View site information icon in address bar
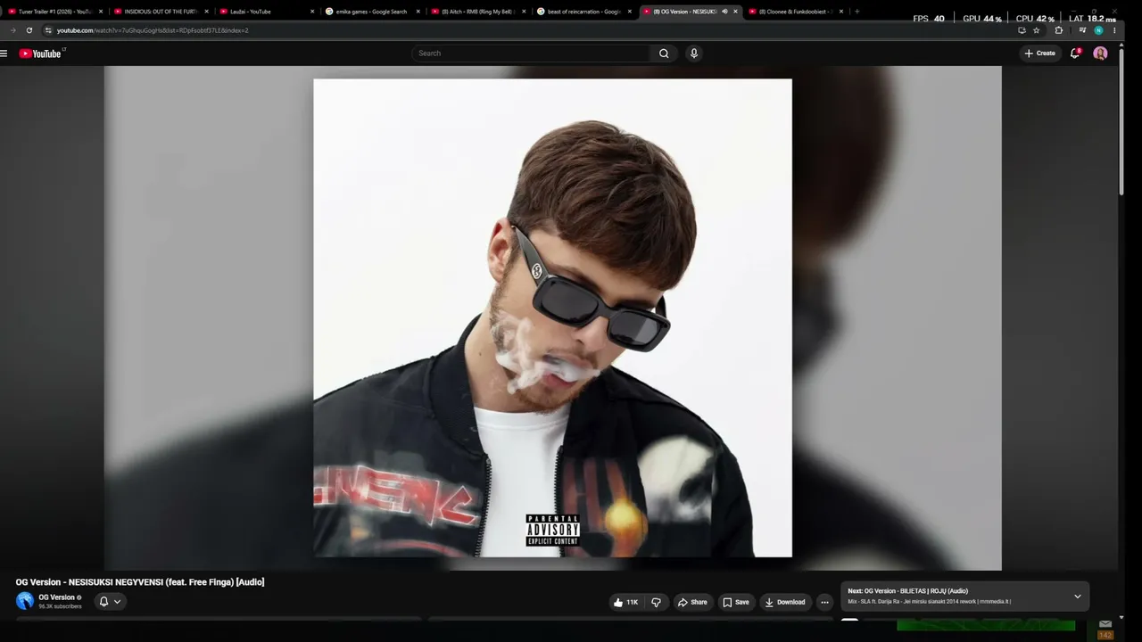 click(48, 30)
